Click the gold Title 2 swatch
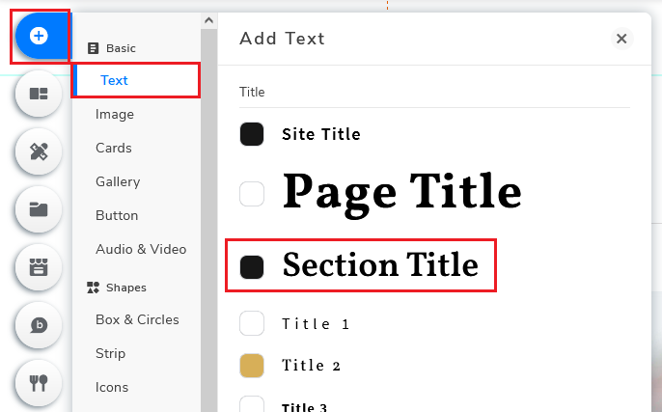This screenshot has height=412, width=662. [252, 366]
